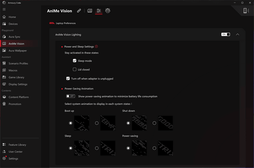Click the Laptop Preferences heading

(x=66, y=23)
